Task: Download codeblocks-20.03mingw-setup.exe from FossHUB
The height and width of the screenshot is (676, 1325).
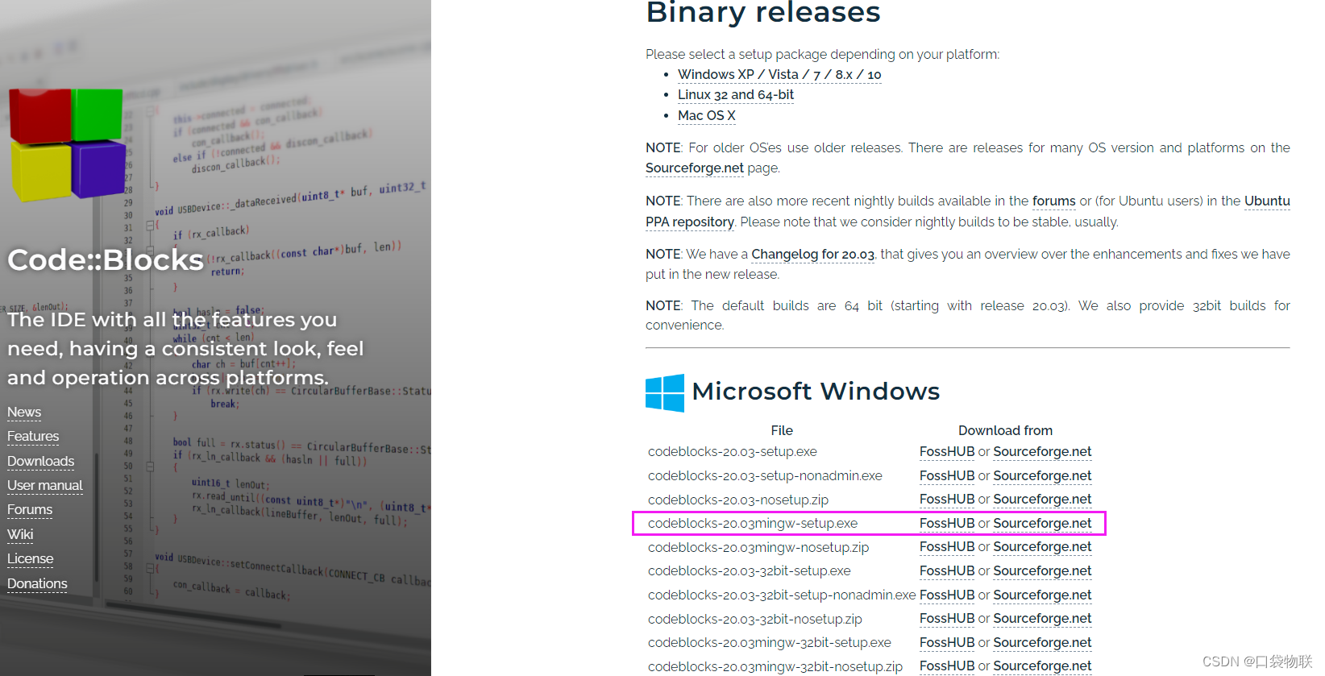Action: point(947,524)
